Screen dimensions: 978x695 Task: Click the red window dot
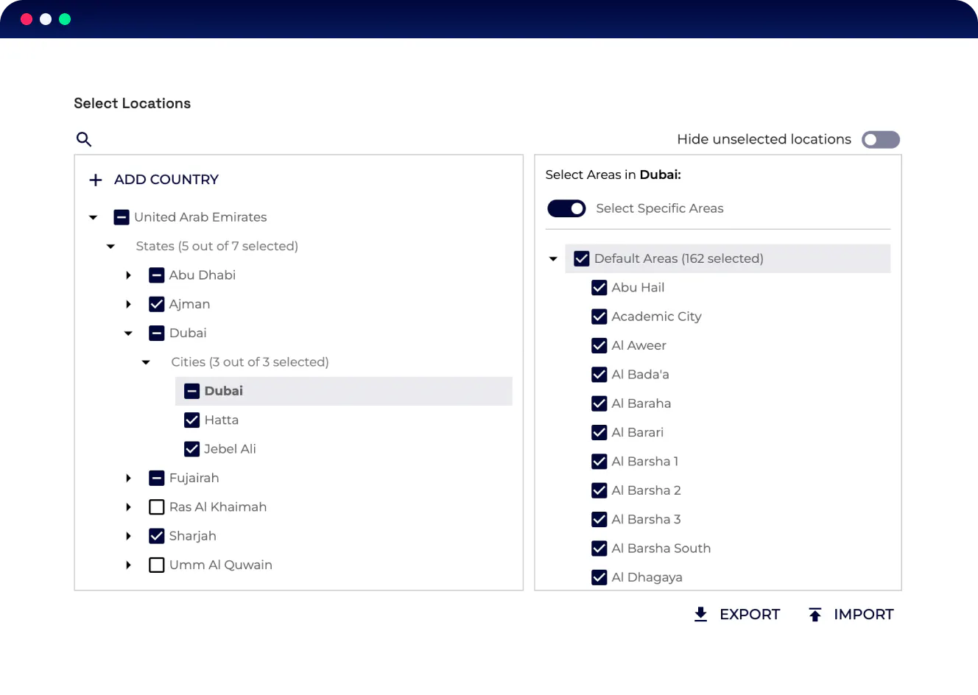(27, 19)
